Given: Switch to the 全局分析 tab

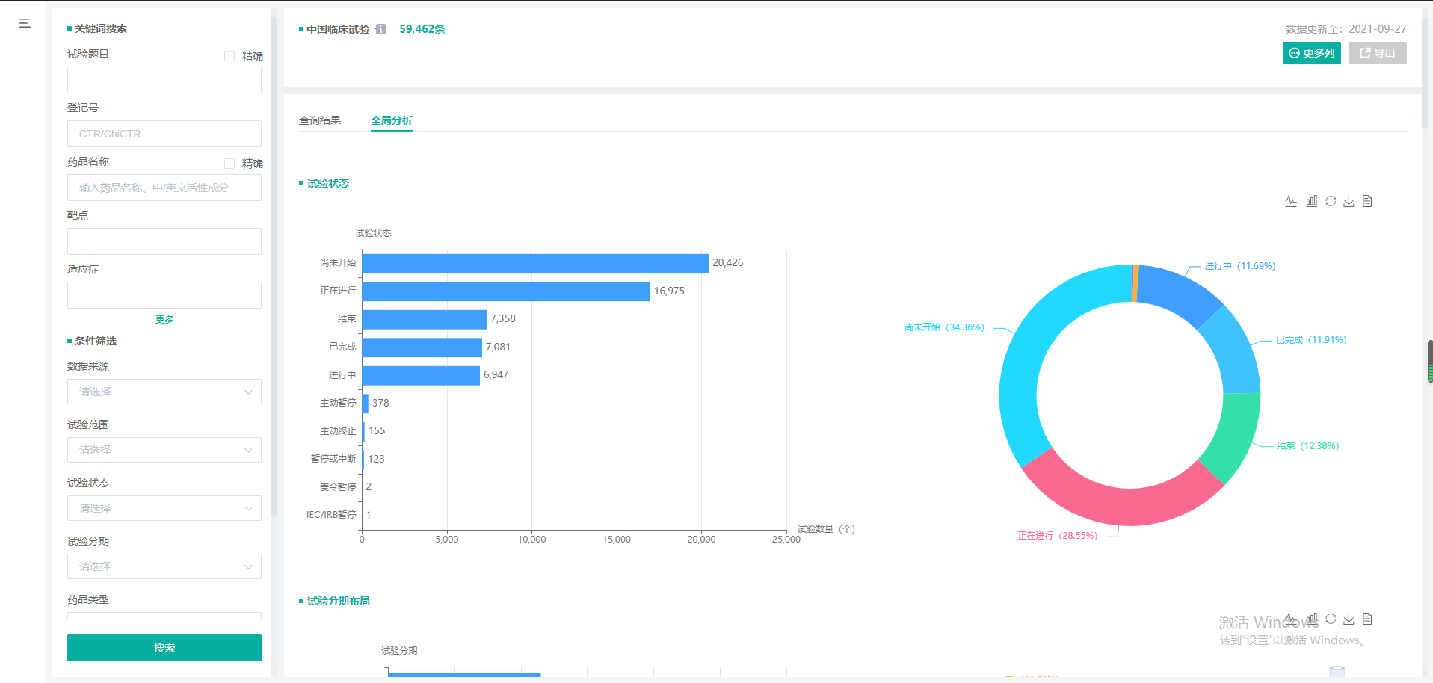Looking at the screenshot, I should pyautogui.click(x=392, y=120).
